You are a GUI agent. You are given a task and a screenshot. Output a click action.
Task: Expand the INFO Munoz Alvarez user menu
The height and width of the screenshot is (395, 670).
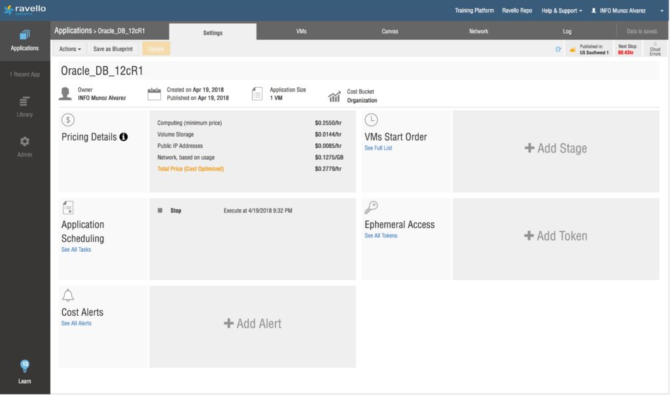click(x=618, y=10)
